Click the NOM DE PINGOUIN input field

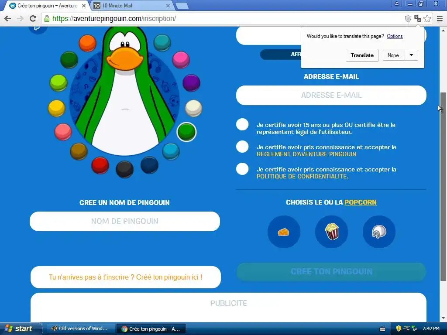click(125, 221)
